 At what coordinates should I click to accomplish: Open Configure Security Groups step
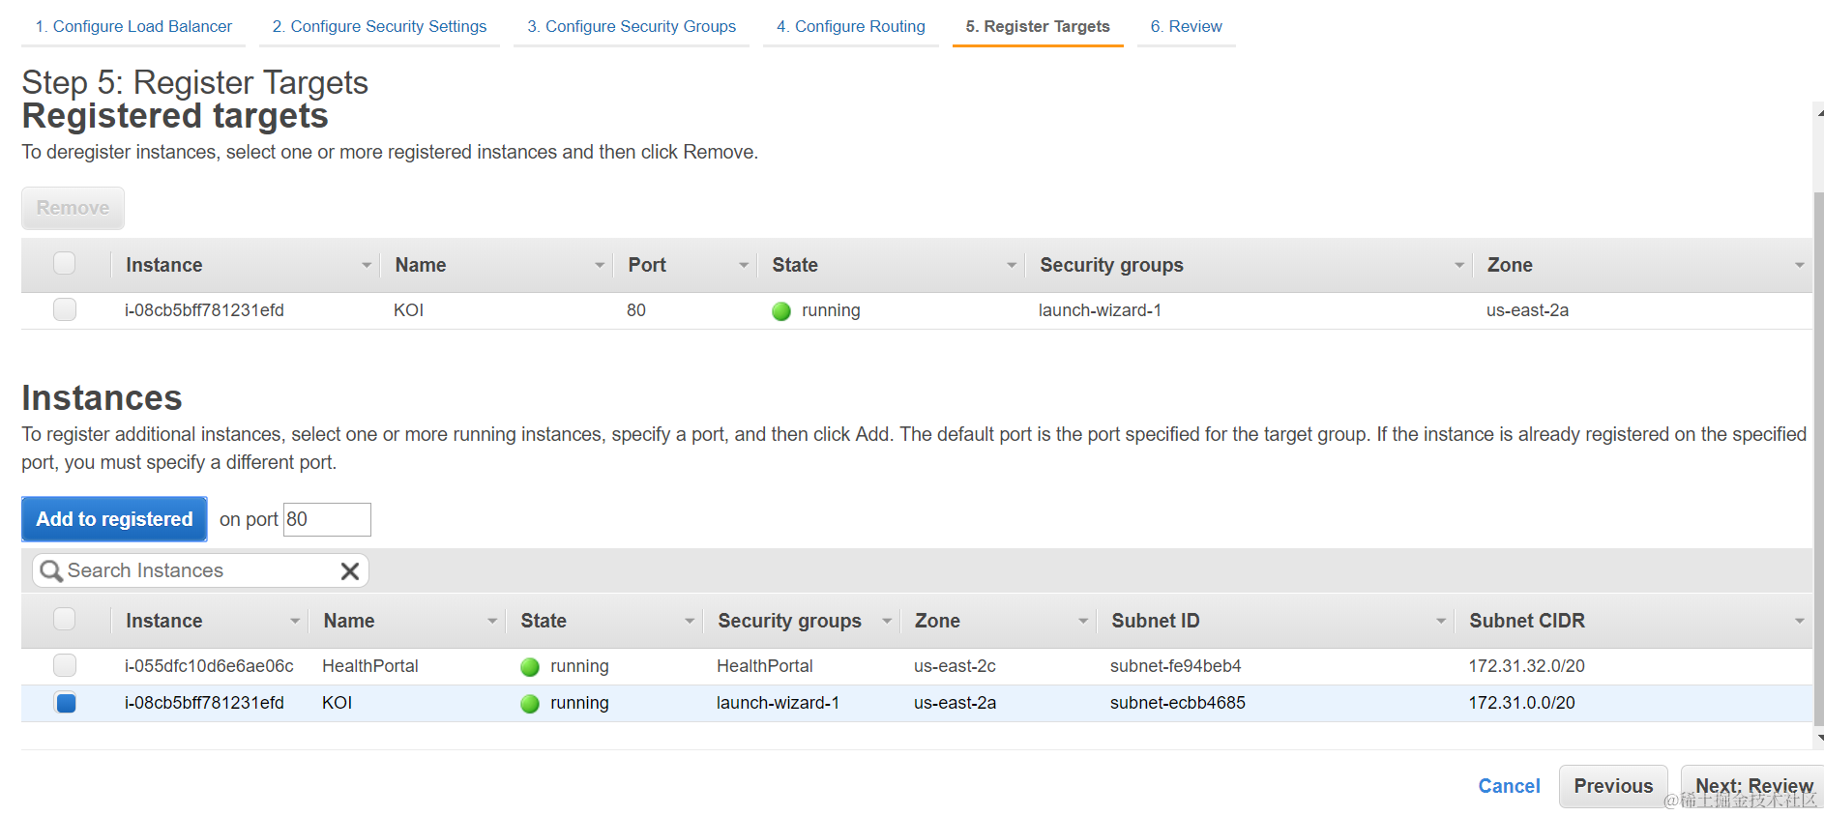click(631, 26)
